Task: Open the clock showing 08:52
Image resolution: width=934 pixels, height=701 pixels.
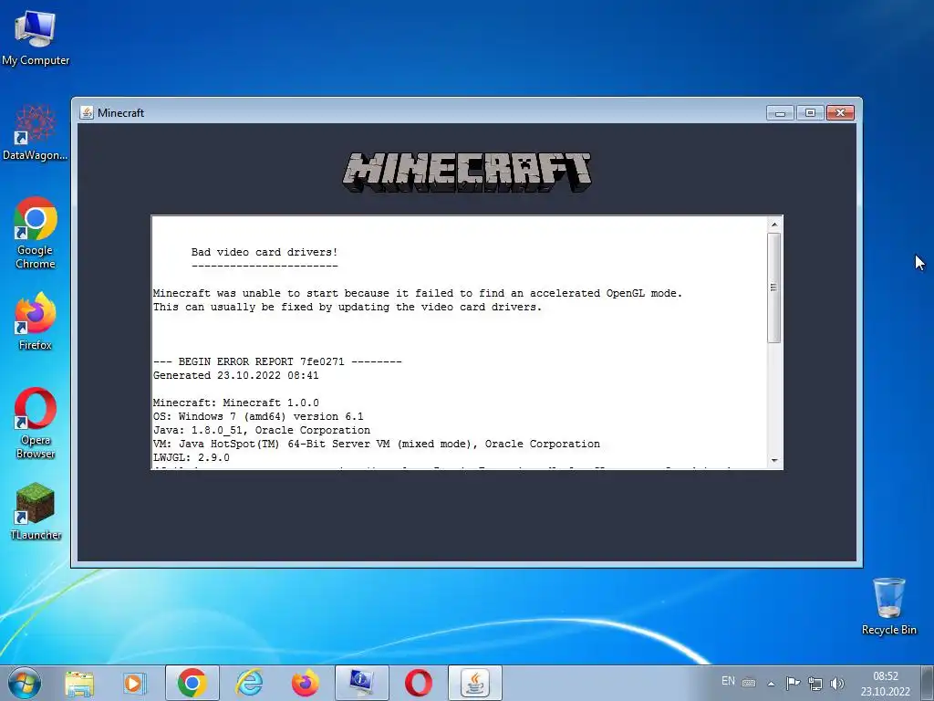Action: [x=885, y=684]
